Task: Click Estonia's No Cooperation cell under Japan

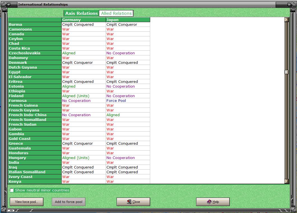Action: pos(128,86)
